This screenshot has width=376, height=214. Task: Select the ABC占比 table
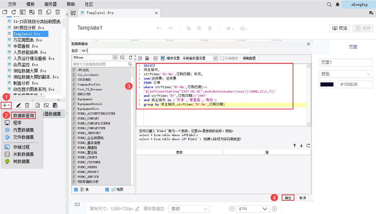click(x=83, y=70)
